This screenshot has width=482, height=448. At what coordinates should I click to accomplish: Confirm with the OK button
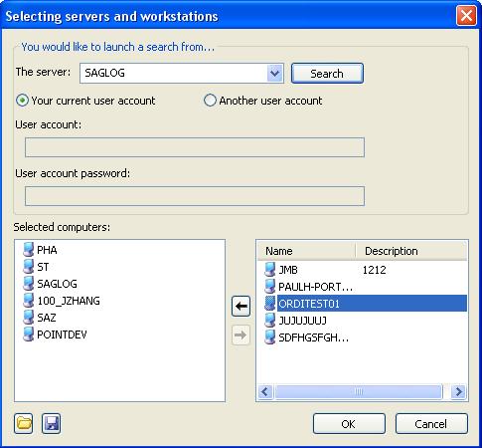point(349,424)
